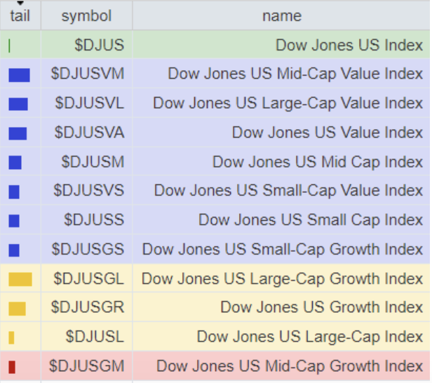Click the red tail bar for $DJUSGM

[11, 366]
